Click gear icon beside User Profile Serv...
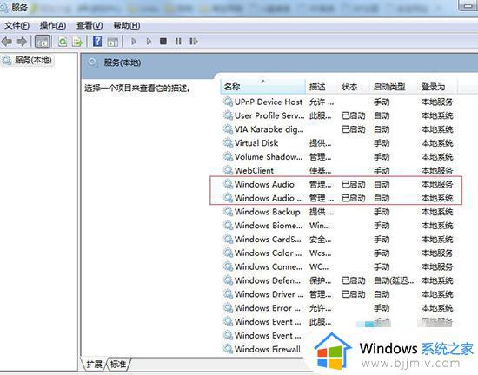Image resolution: width=478 pixels, height=375 pixels. coord(228,115)
